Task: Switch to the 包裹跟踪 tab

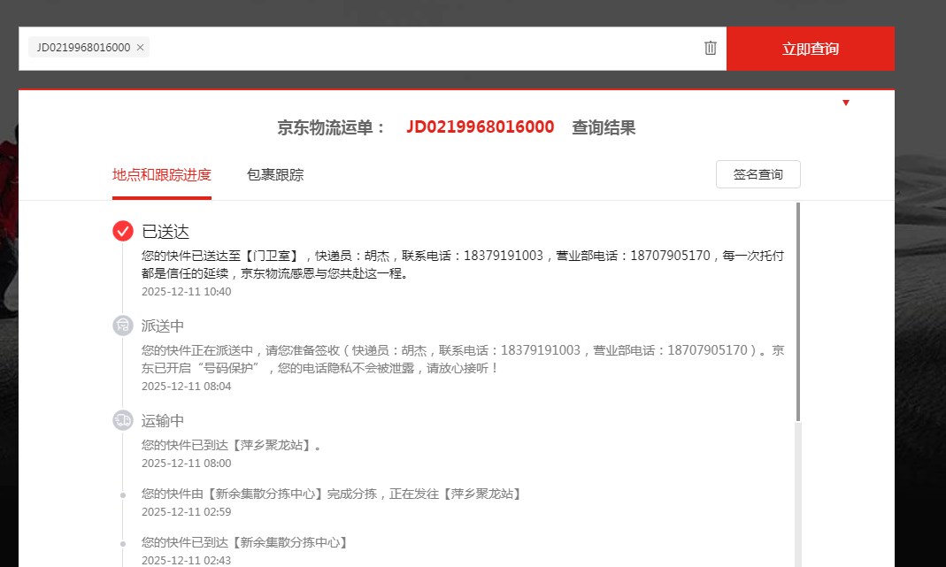Action: click(275, 174)
